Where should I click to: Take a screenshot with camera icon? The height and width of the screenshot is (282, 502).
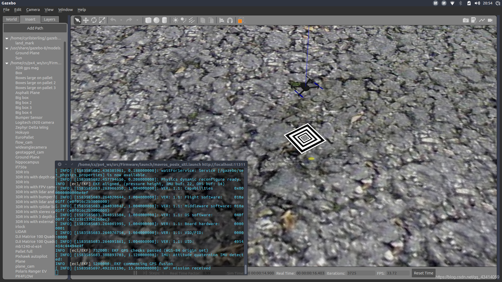click(466, 20)
